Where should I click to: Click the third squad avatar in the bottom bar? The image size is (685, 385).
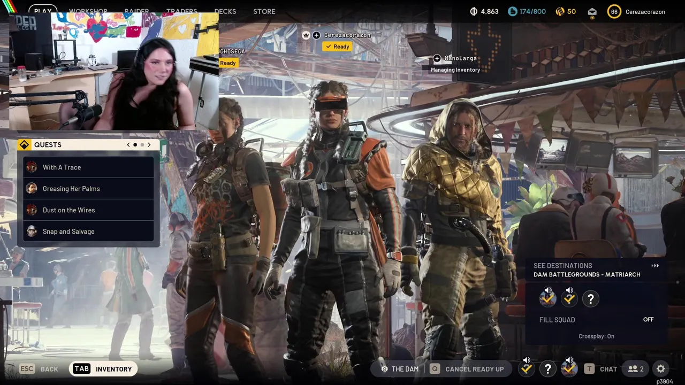click(x=569, y=368)
